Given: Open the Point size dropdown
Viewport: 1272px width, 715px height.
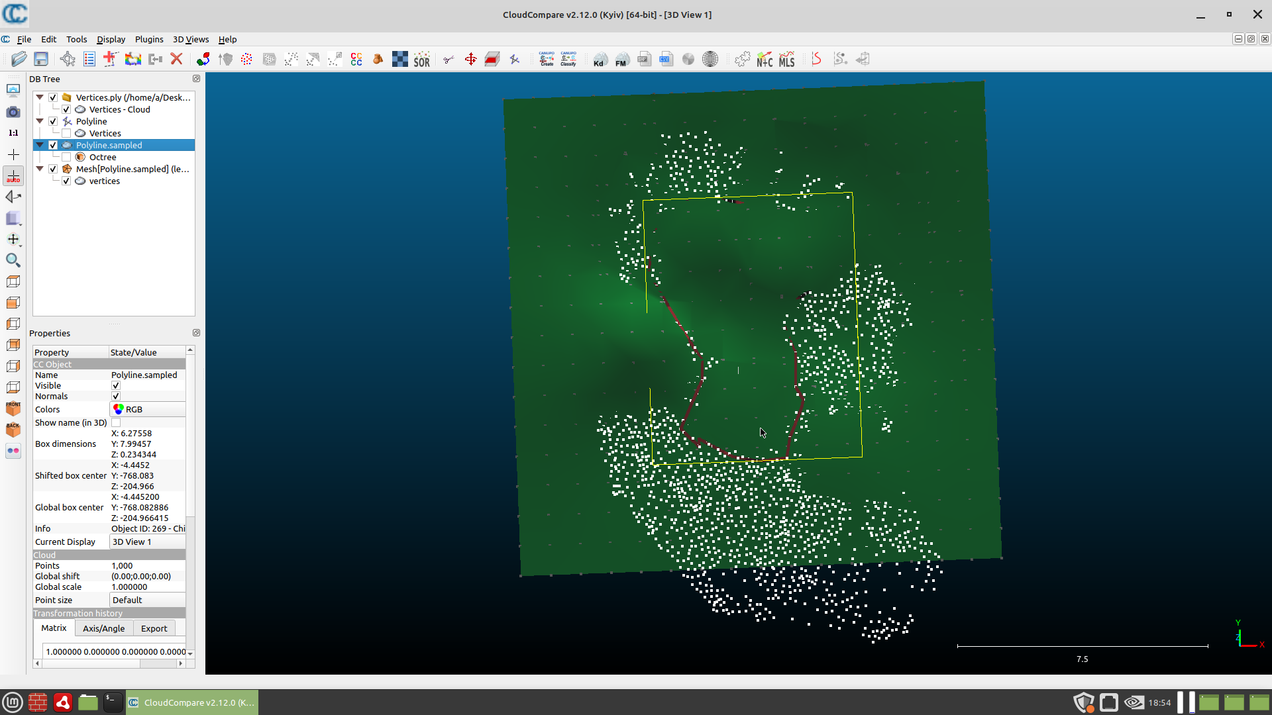Looking at the screenshot, I should (148, 600).
